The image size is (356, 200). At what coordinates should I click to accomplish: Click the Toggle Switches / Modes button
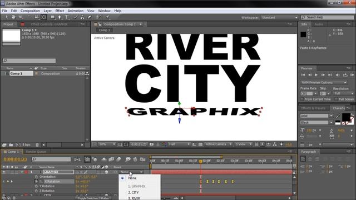tap(93, 198)
